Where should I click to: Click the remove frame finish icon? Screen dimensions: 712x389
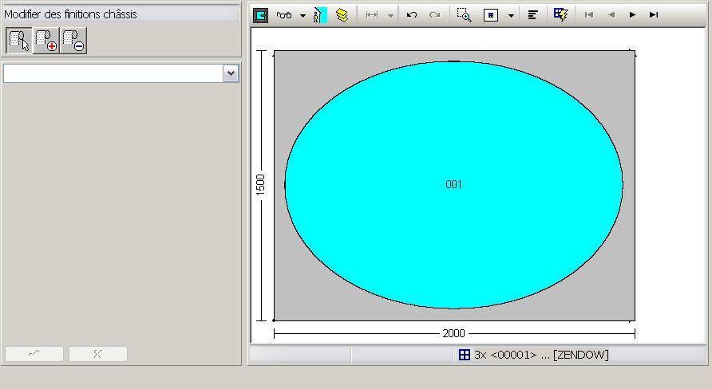pyautogui.click(x=73, y=41)
